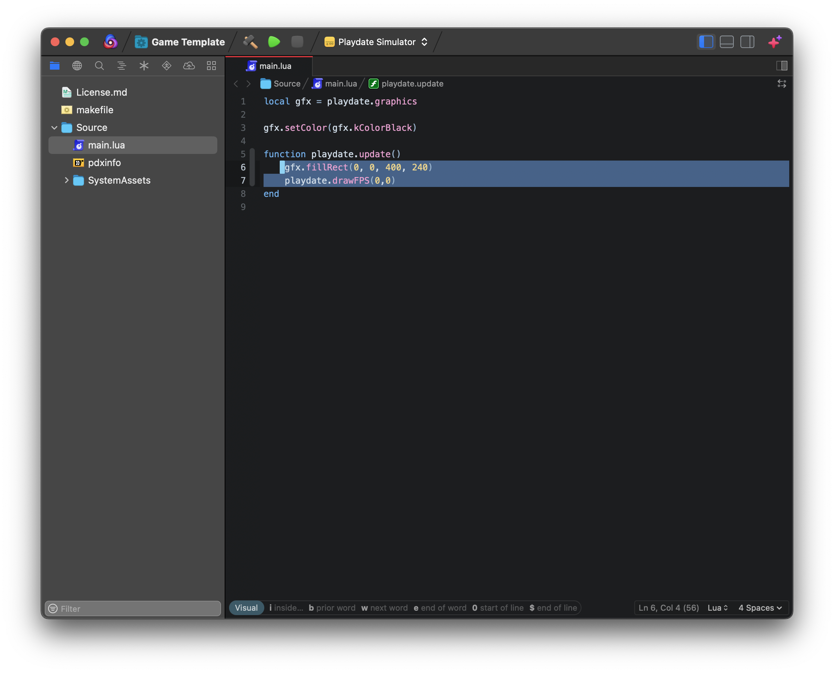Select the main.lua editor tab
This screenshot has width=834, height=673.
(x=269, y=66)
